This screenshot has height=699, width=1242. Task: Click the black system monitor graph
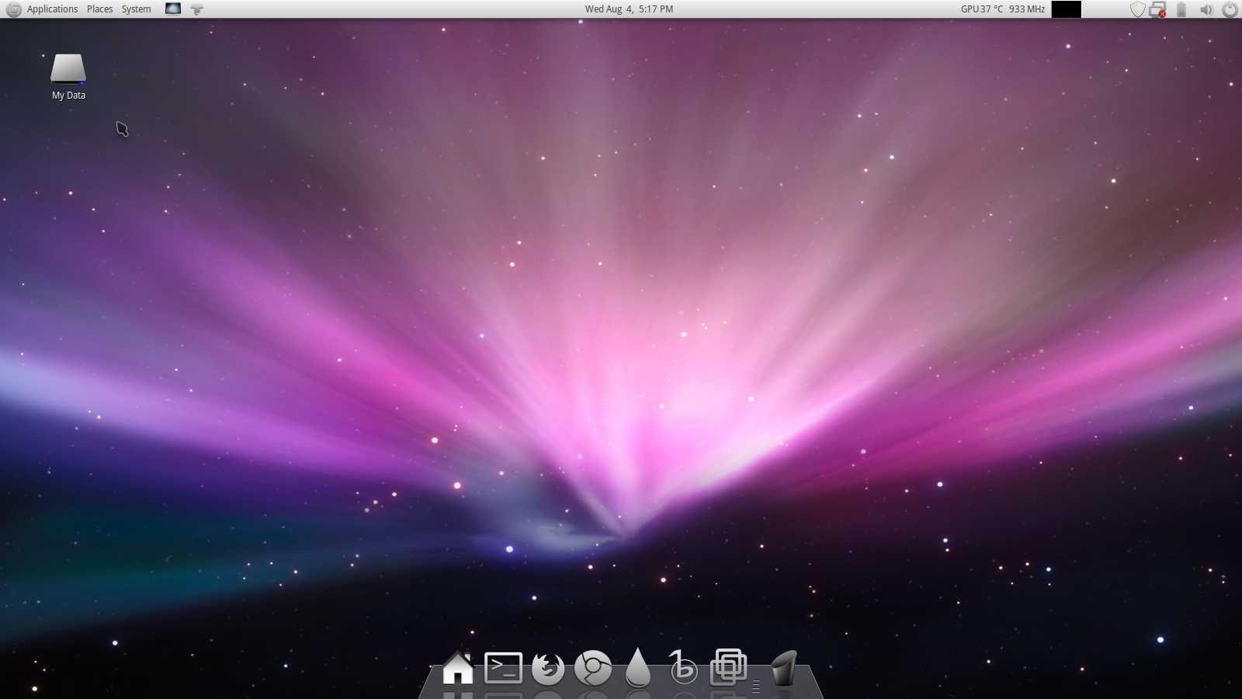[x=1066, y=9]
